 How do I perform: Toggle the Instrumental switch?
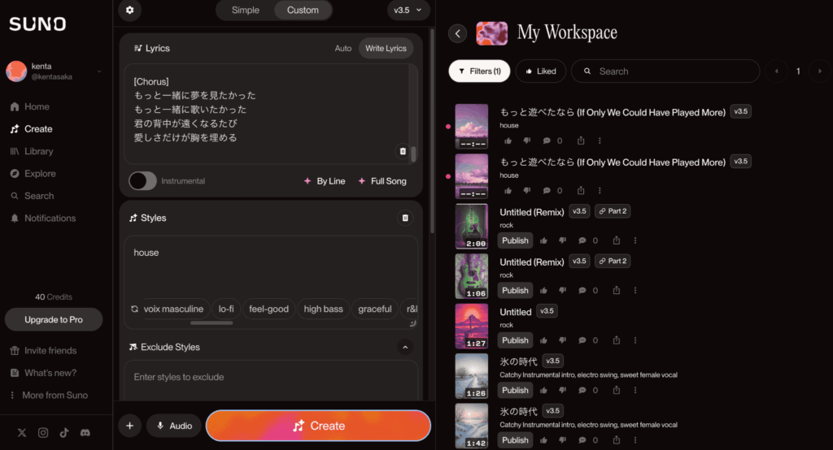tap(142, 181)
